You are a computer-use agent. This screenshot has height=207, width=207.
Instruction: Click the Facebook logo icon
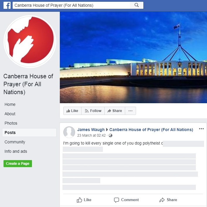(7, 5)
